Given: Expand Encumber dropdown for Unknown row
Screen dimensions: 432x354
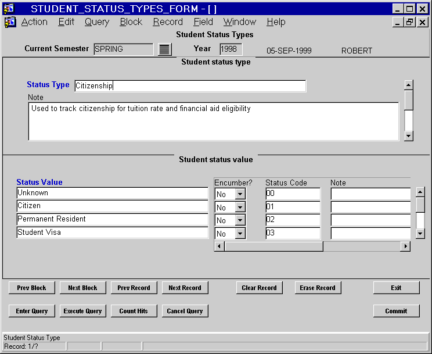Looking at the screenshot, I should [240, 194].
